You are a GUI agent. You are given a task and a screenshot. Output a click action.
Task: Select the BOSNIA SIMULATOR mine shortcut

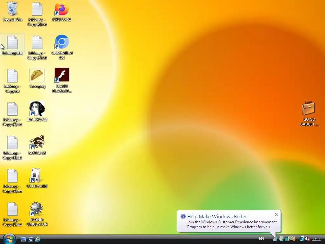[x=37, y=214]
